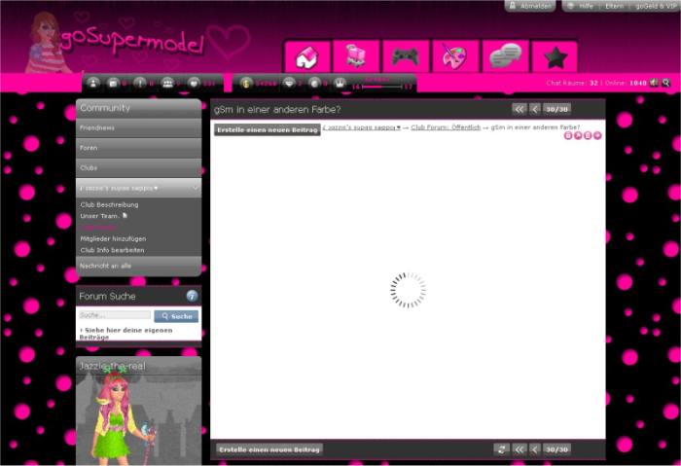This screenshot has height=466, width=681.
Task: Open the exclamation notifications icon
Action: tap(140, 83)
